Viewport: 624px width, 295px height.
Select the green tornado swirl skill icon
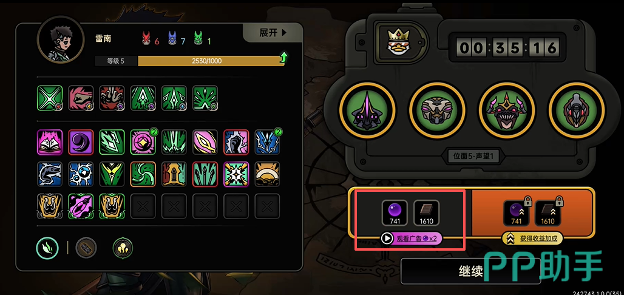(143, 174)
